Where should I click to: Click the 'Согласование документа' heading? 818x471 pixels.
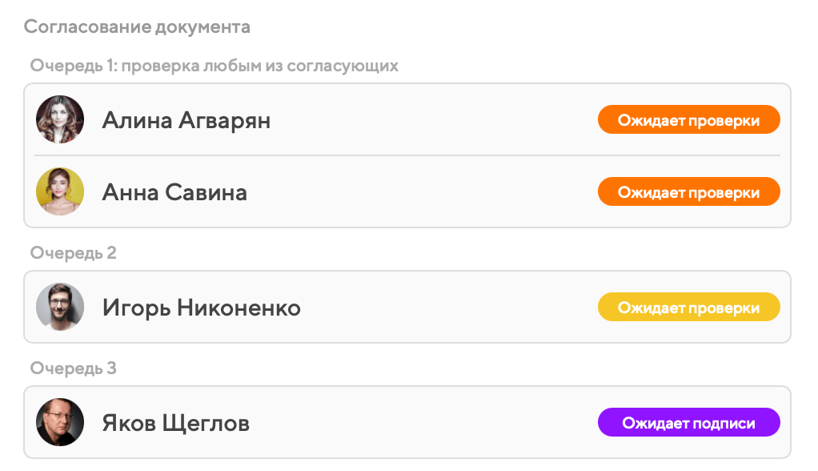137,27
